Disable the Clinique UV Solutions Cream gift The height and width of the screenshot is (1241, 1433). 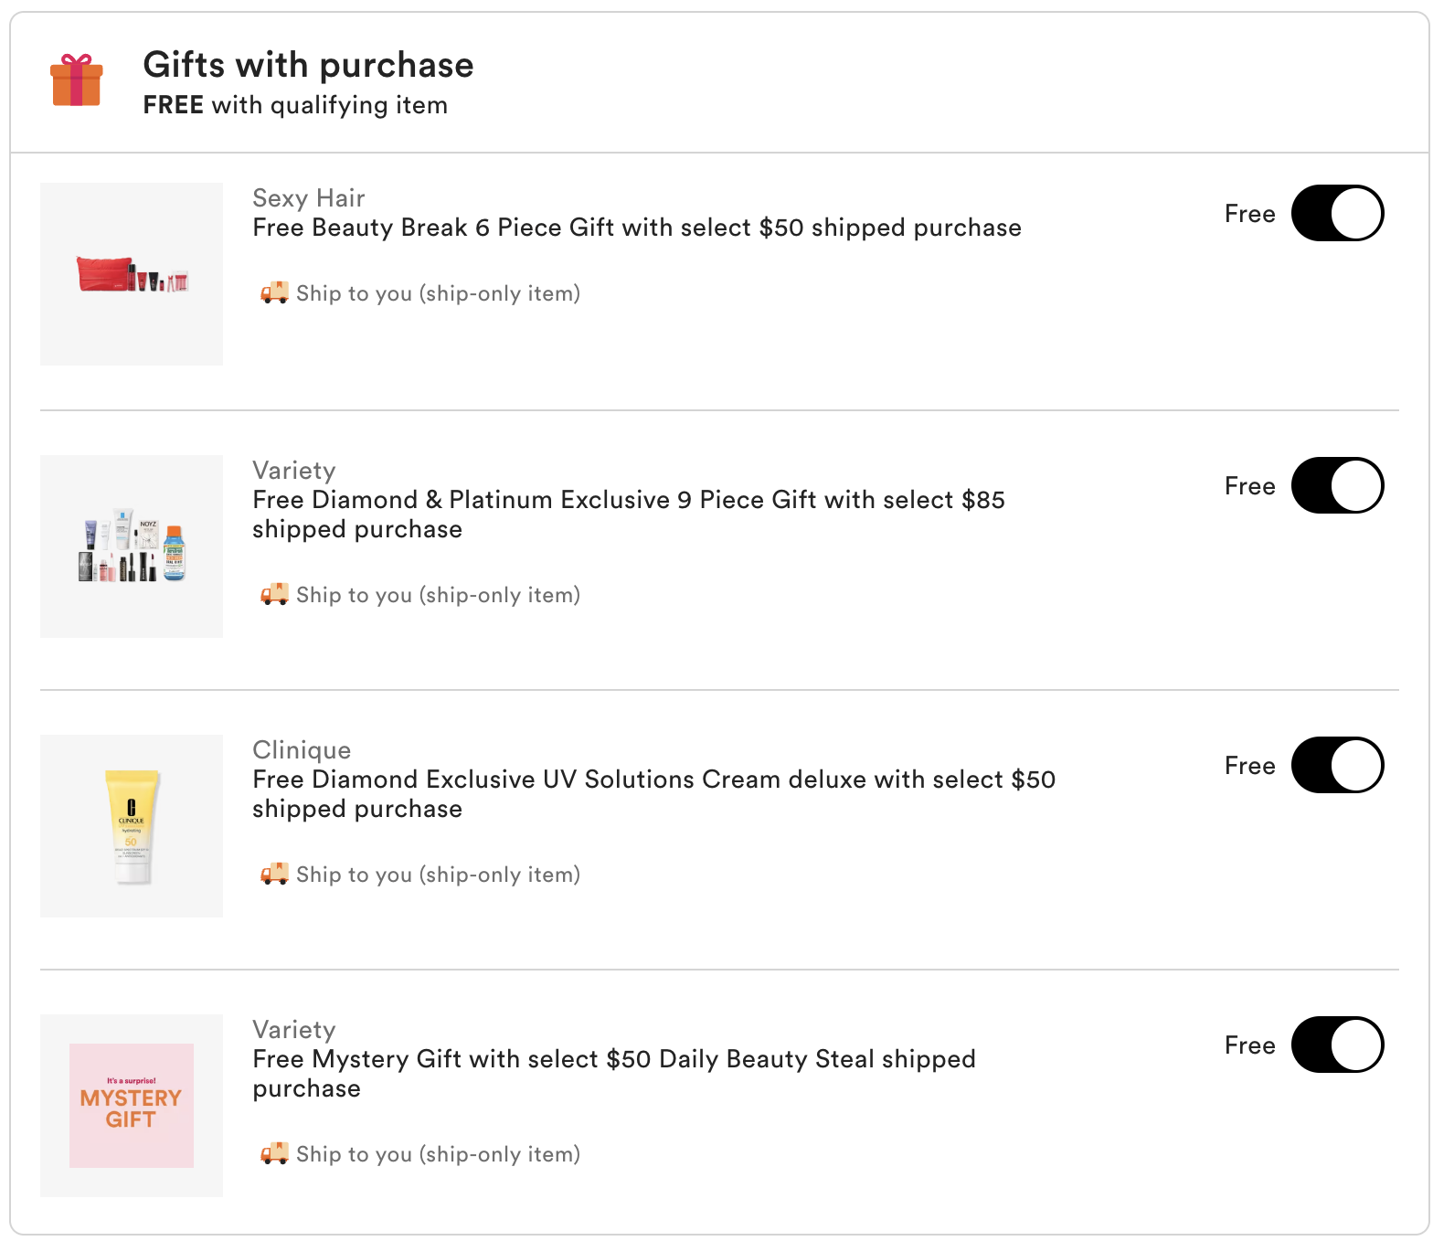click(1337, 765)
